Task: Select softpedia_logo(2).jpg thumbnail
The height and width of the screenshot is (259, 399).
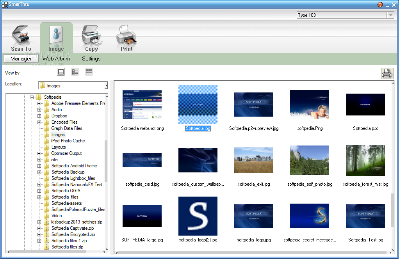Action: (x=198, y=216)
